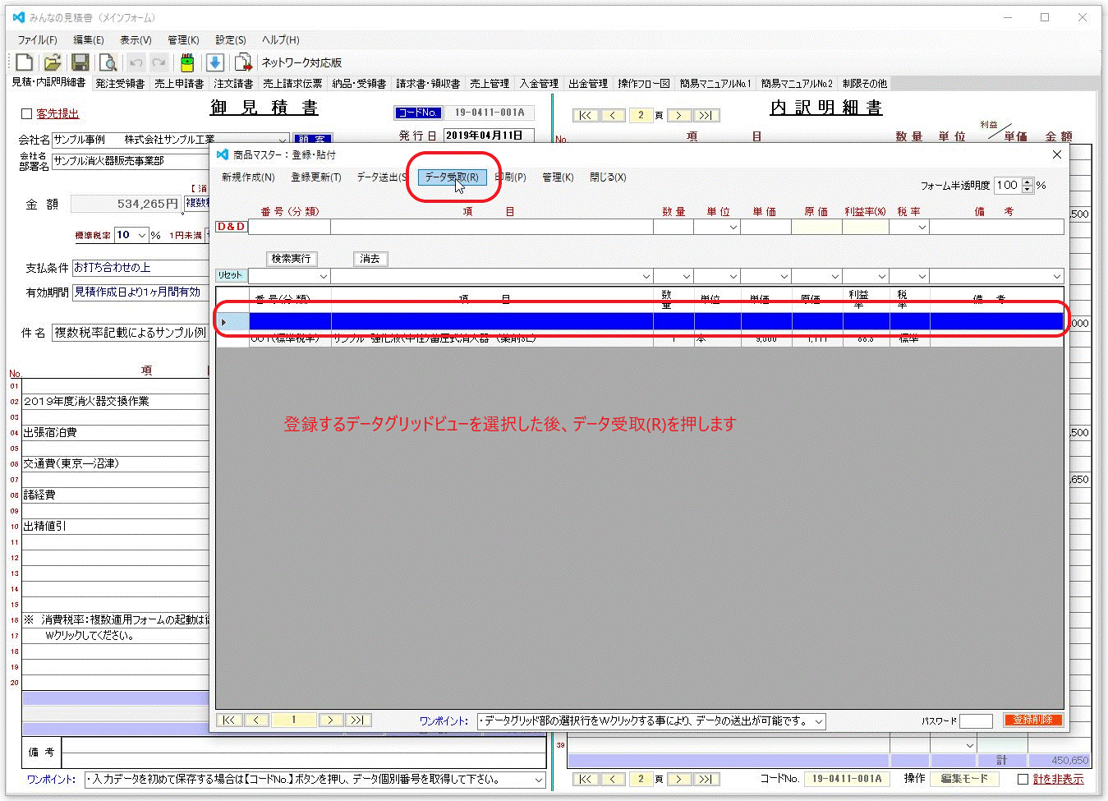This screenshot has width=1108, height=801.
Task: Click the 発行日 date field
Action: point(489,136)
